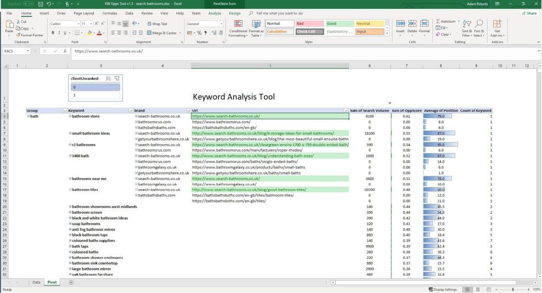
Task: Open the General number format dropdown
Action: click(221, 24)
